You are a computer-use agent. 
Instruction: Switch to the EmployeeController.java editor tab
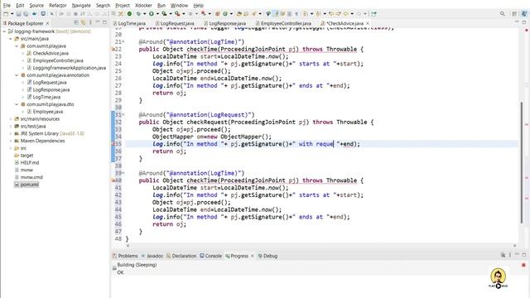(x=283, y=23)
